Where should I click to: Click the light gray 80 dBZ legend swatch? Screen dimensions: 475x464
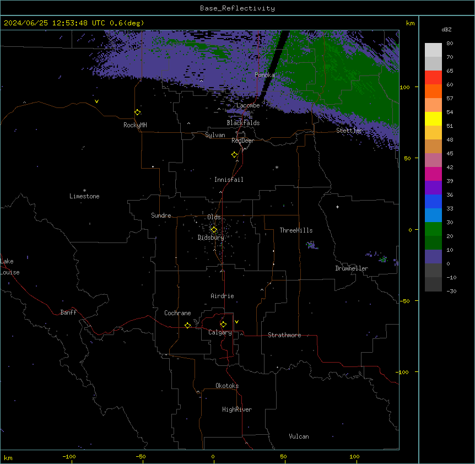point(433,50)
